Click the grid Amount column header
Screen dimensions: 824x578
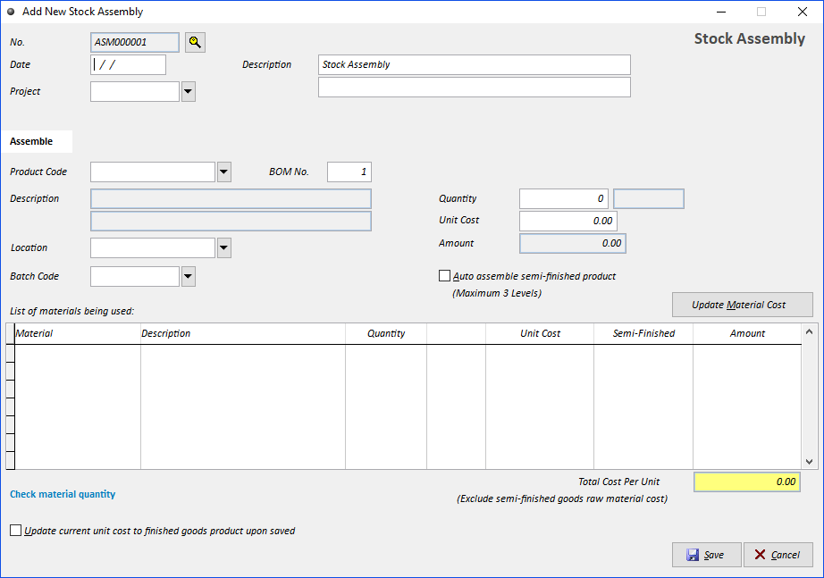click(747, 333)
